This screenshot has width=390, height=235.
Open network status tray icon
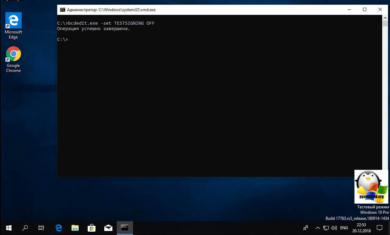pos(326,228)
